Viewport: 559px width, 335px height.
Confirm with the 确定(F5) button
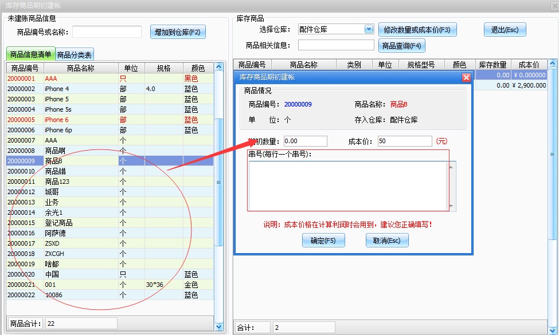[323, 241]
